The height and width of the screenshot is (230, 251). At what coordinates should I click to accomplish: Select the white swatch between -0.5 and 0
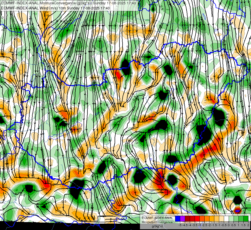(226, 218)
